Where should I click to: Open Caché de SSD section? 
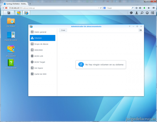coord(42,74)
